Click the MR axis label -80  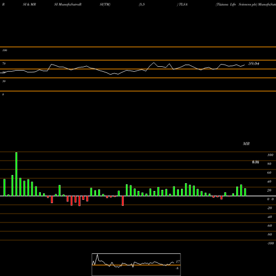269,235
